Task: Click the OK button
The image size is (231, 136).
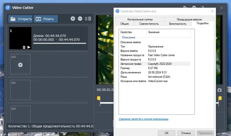Action: (167, 133)
